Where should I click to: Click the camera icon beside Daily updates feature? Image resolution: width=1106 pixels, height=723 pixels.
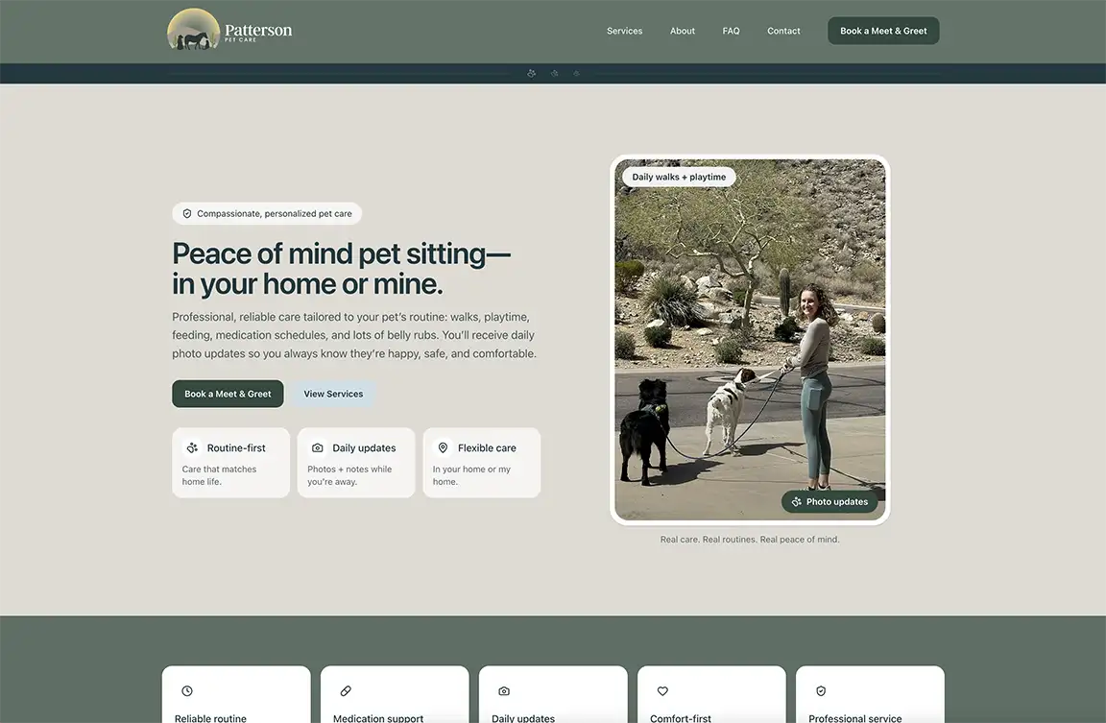(317, 446)
